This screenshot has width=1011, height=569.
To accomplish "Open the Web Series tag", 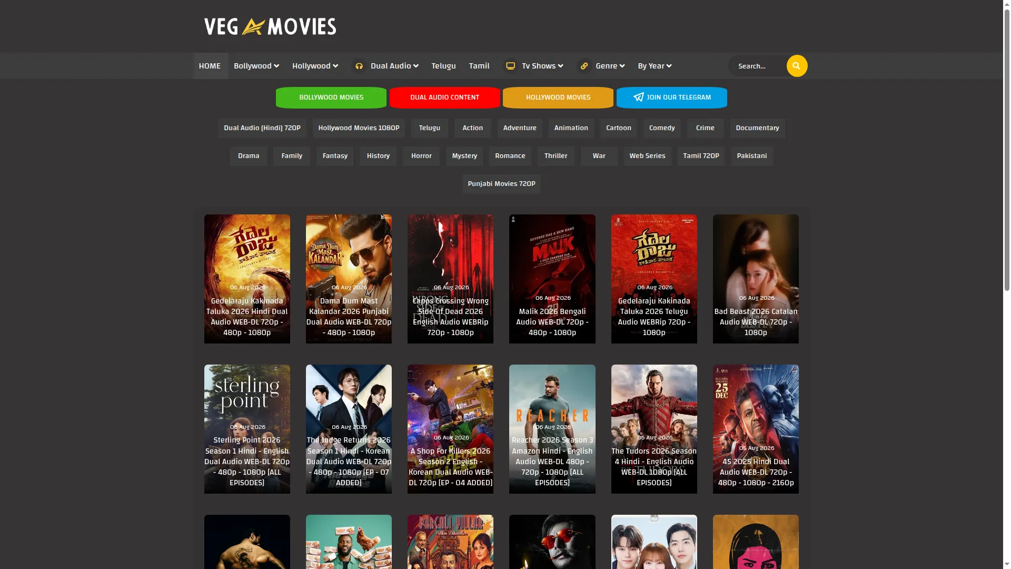I will coord(648,156).
